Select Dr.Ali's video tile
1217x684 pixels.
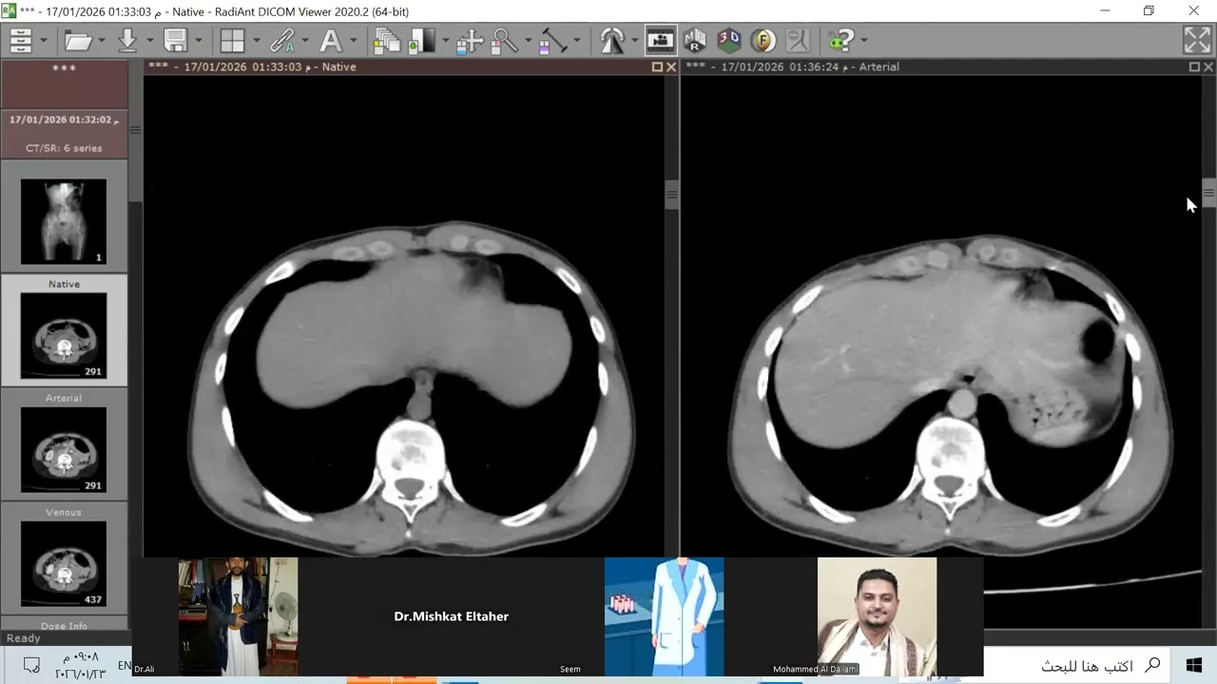(238, 617)
